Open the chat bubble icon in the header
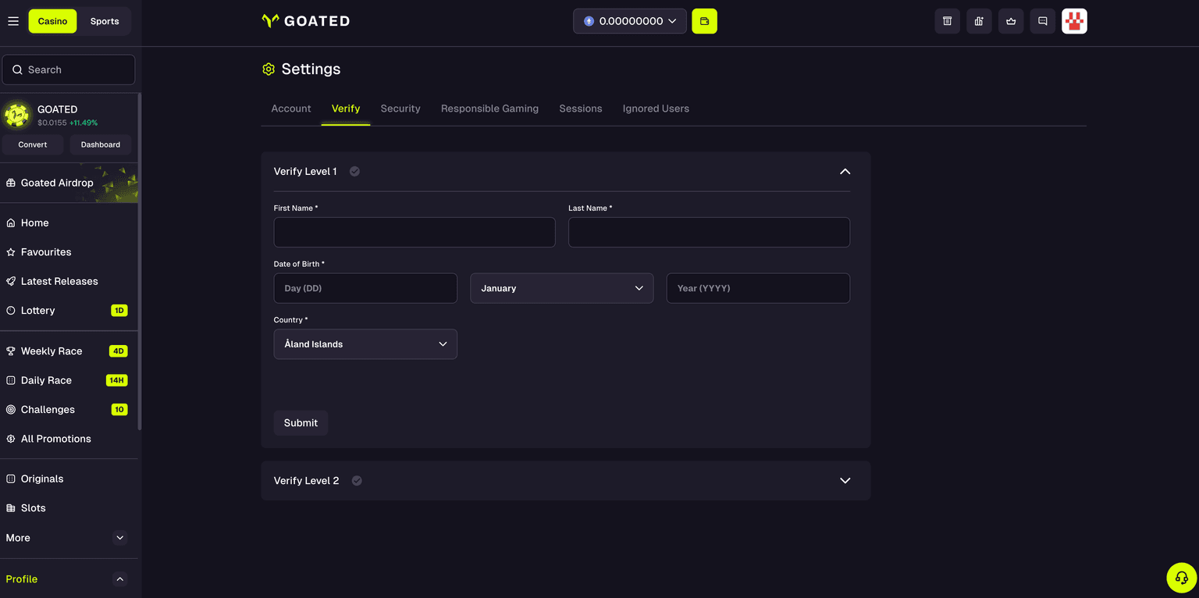Image resolution: width=1199 pixels, height=598 pixels. [1043, 21]
